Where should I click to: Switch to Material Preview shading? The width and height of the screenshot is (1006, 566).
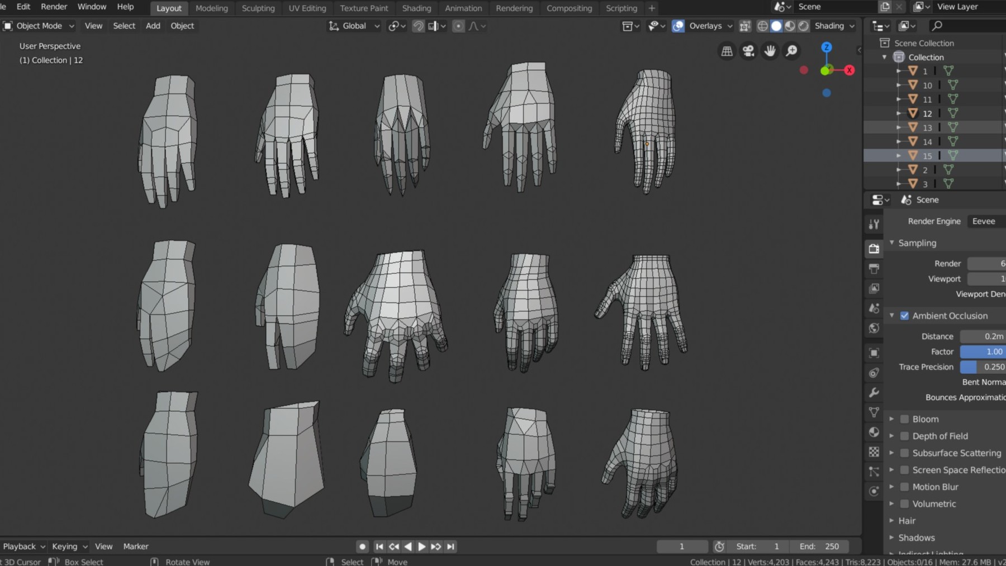(790, 26)
